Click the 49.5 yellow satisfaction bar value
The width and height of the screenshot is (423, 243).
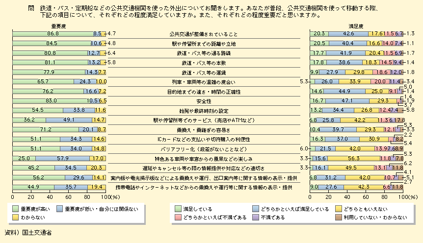coord(351,168)
